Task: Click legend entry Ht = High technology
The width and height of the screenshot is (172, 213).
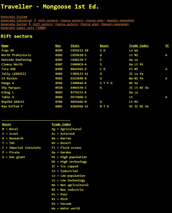Action: pos(69,161)
